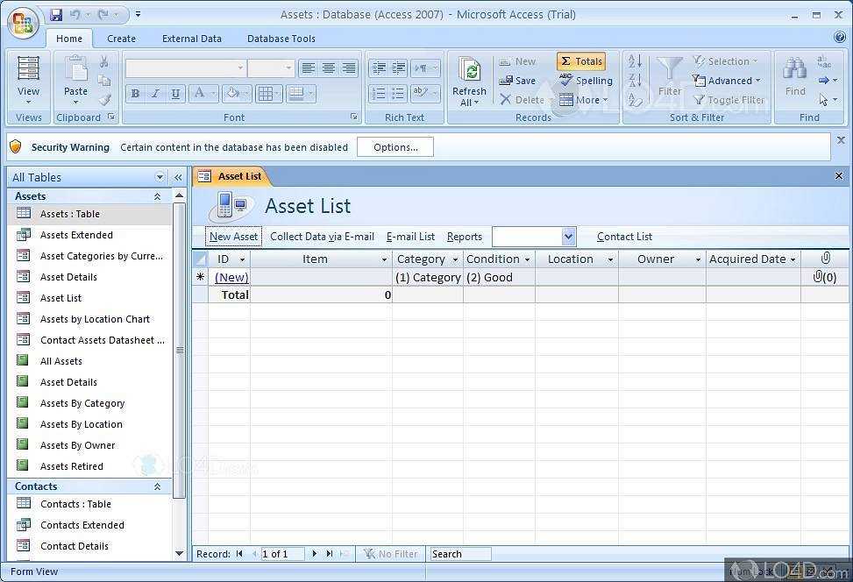Switch to the Create ribbon tab
Screen dimensions: 853x582
coord(121,39)
